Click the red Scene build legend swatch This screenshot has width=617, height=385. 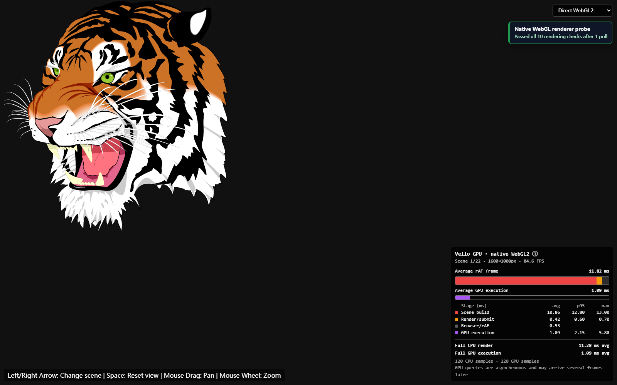click(x=457, y=313)
